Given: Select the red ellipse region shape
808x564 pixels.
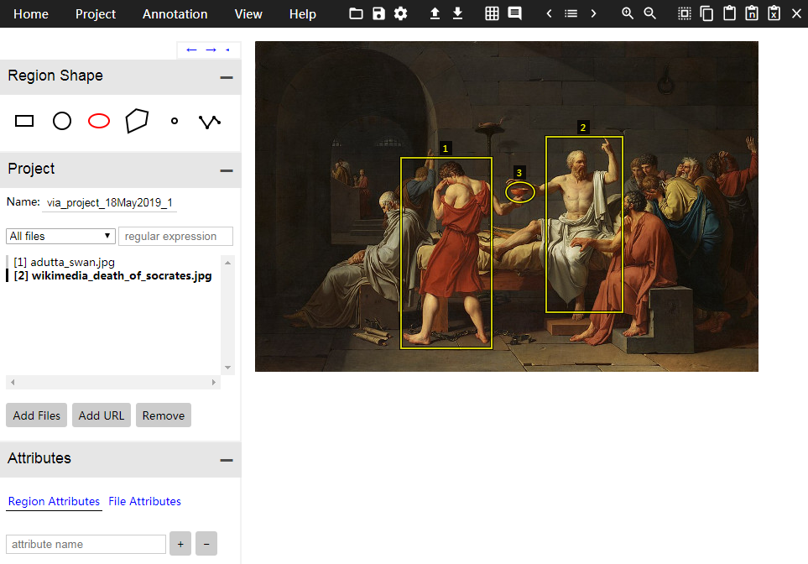Looking at the screenshot, I should [99, 121].
